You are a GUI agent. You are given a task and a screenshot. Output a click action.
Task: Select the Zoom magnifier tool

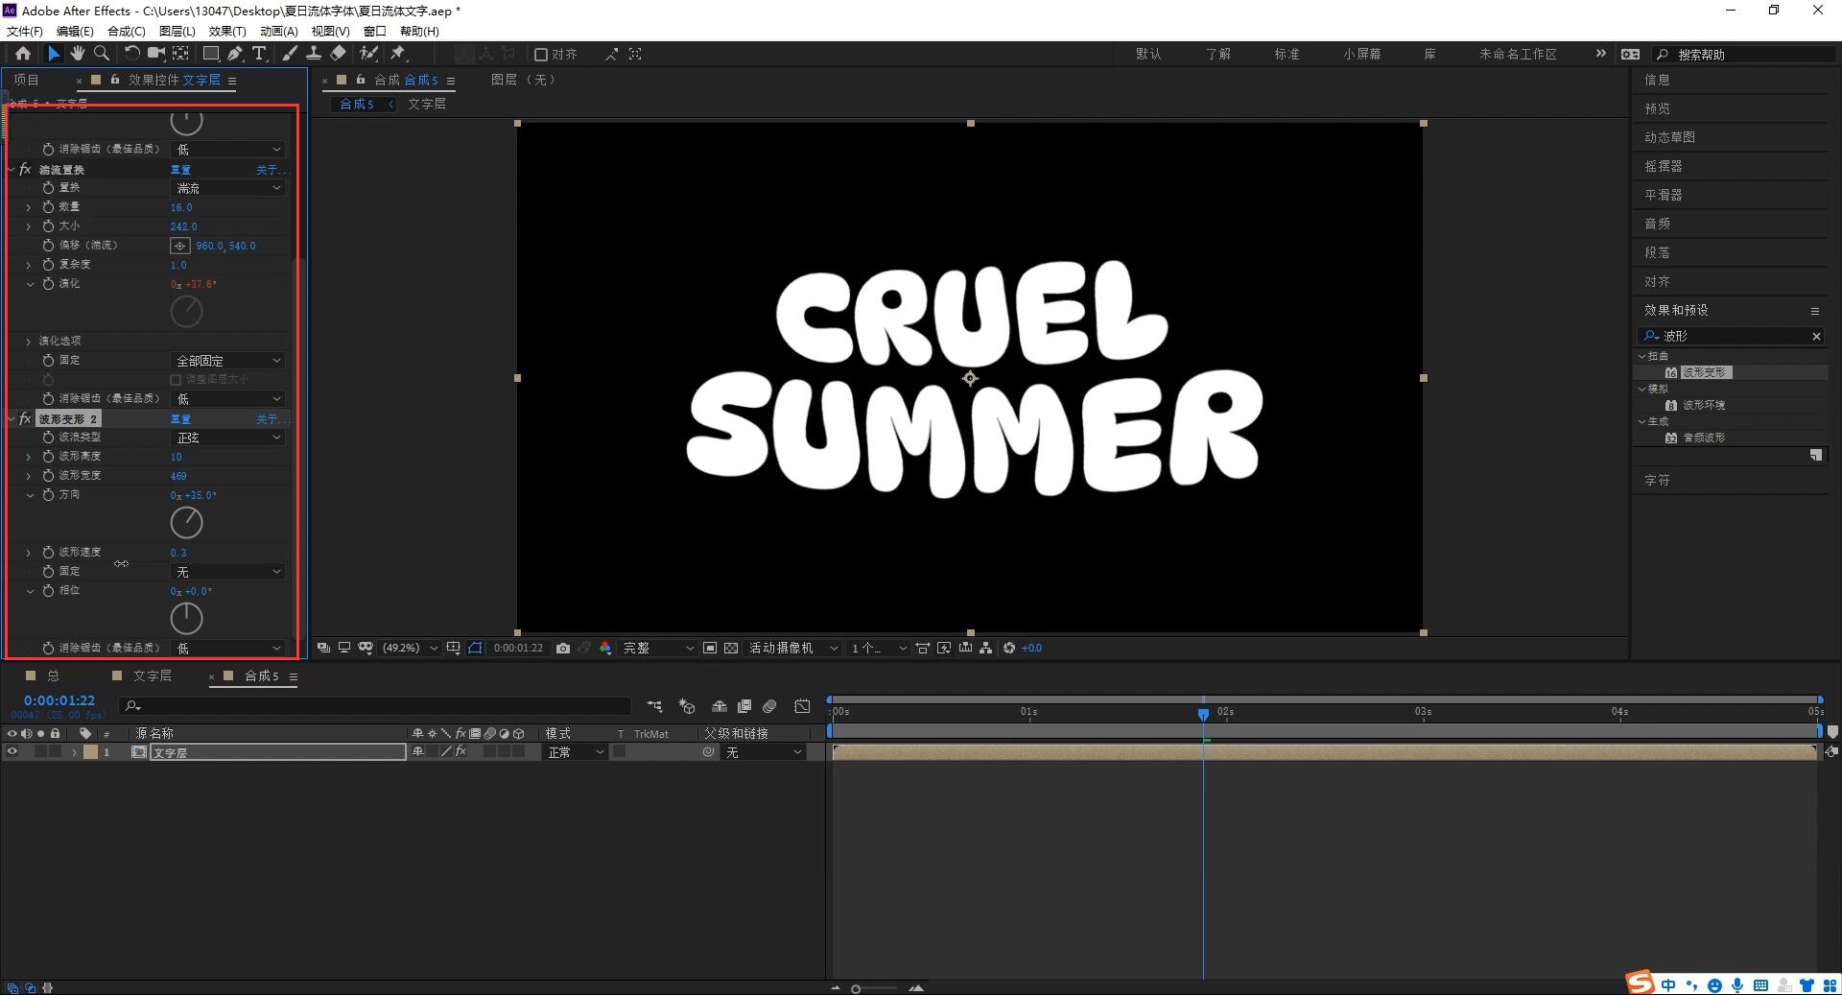tap(102, 54)
